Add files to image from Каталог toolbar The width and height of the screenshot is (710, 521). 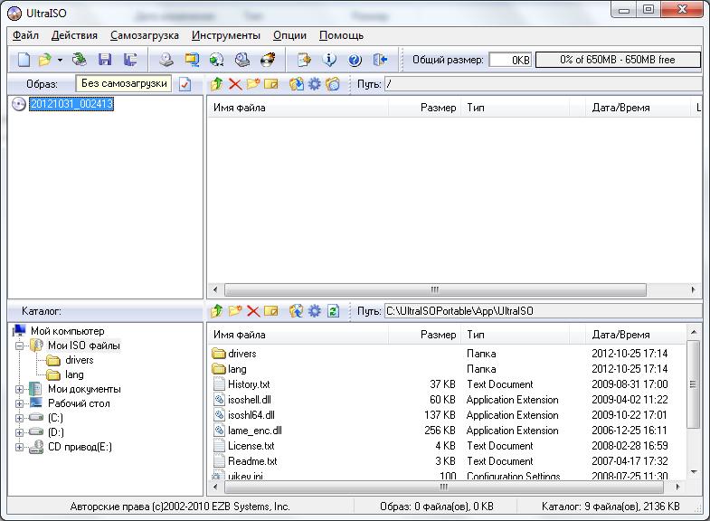296,311
